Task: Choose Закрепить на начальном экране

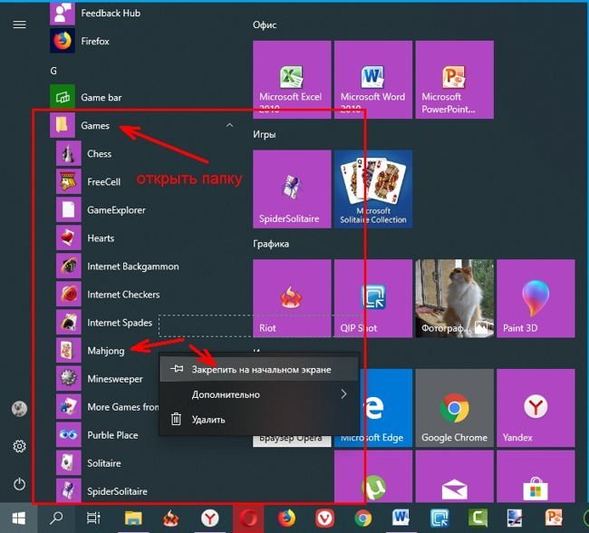Action: (259, 370)
